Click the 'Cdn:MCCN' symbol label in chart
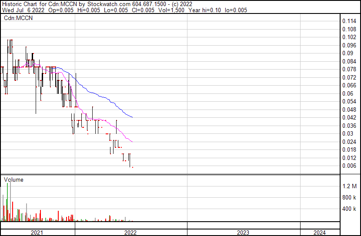The width and height of the screenshot is (361, 236). tap(18, 18)
